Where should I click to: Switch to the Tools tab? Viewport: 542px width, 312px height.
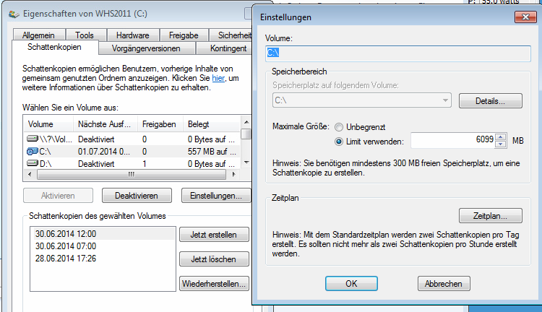tap(85, 35)
